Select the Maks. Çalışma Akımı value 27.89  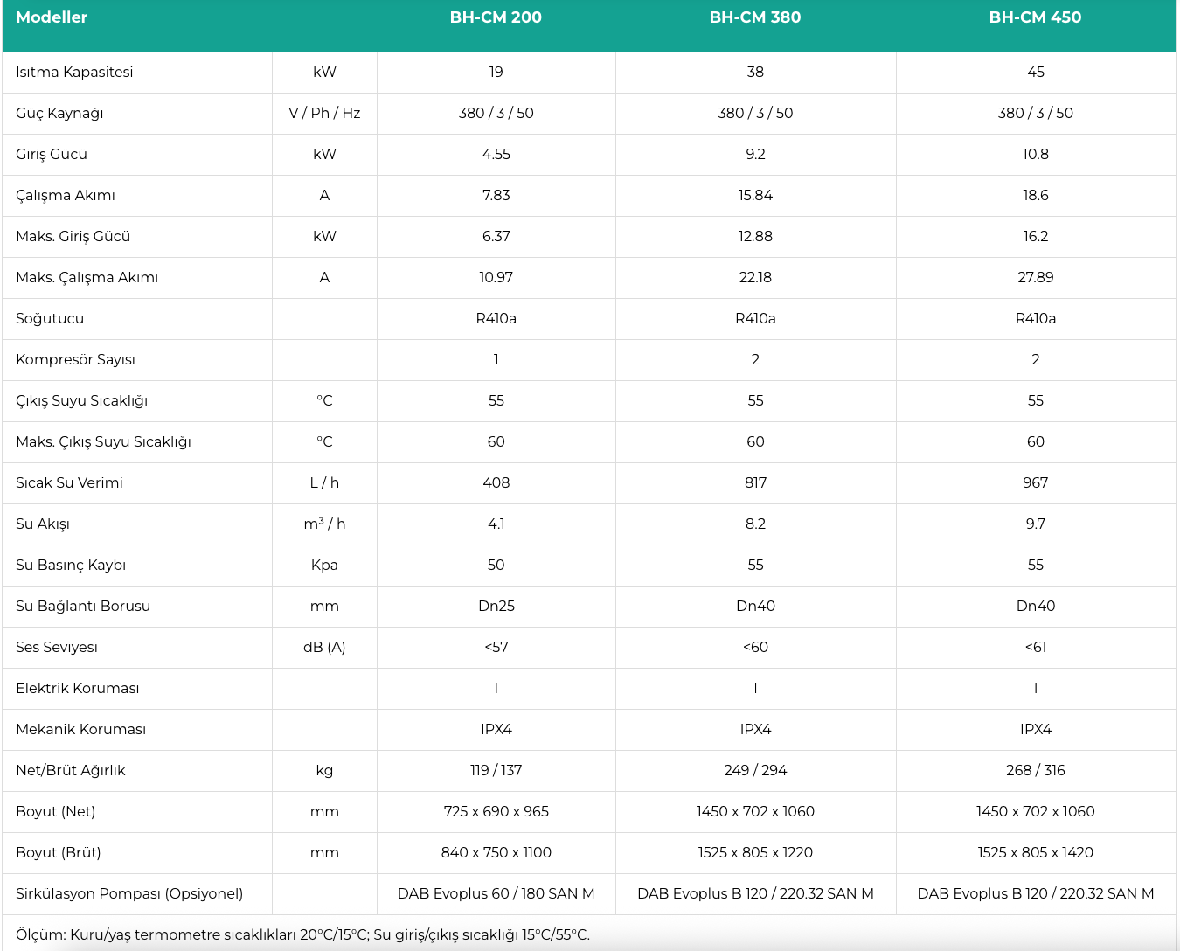point(1035,278)
